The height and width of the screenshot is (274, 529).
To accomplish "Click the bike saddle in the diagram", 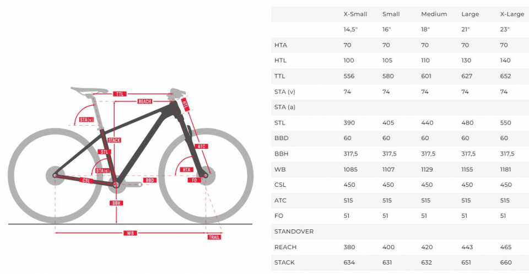I will pos(89,89).
